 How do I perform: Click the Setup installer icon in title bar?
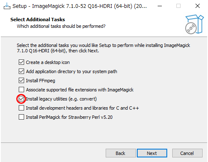(7, 6)
